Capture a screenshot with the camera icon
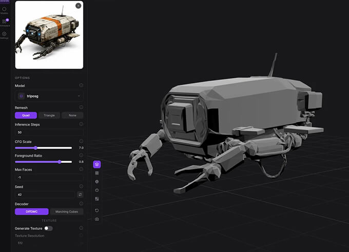This screenshot has width=349, height=252. [97, 219]
